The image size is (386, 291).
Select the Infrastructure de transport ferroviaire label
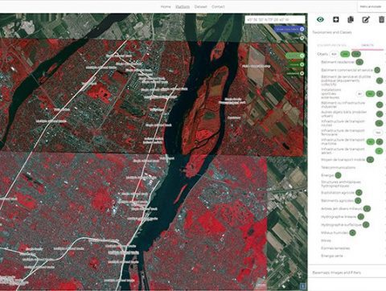click(343, 133)
